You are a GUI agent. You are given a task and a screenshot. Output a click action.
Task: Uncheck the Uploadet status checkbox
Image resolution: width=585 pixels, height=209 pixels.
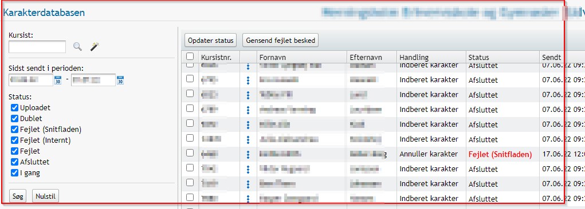pos(14,107)
